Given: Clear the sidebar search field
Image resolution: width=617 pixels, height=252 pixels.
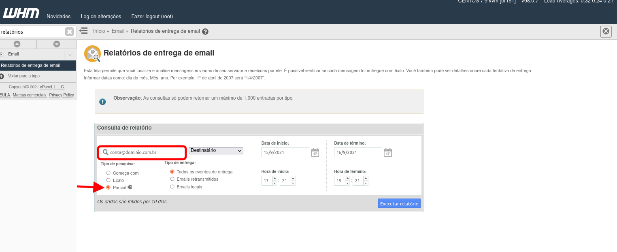Looking at the screenshot, I should (70, 32).
